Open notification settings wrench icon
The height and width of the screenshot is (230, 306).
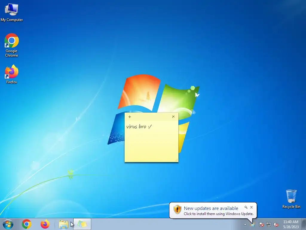[x=246, y=207]
